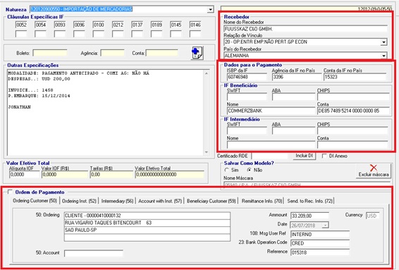Click the blue plus document icon

click(197, 53)
